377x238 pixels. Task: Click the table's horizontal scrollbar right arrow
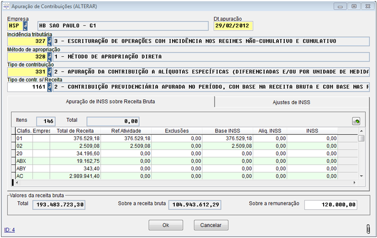(355, 183)
